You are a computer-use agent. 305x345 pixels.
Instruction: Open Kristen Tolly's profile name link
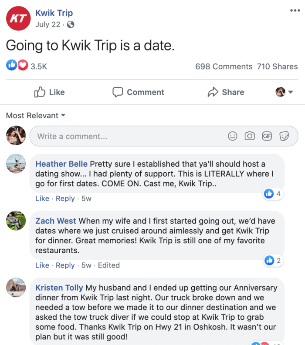[x=59, y=288]
